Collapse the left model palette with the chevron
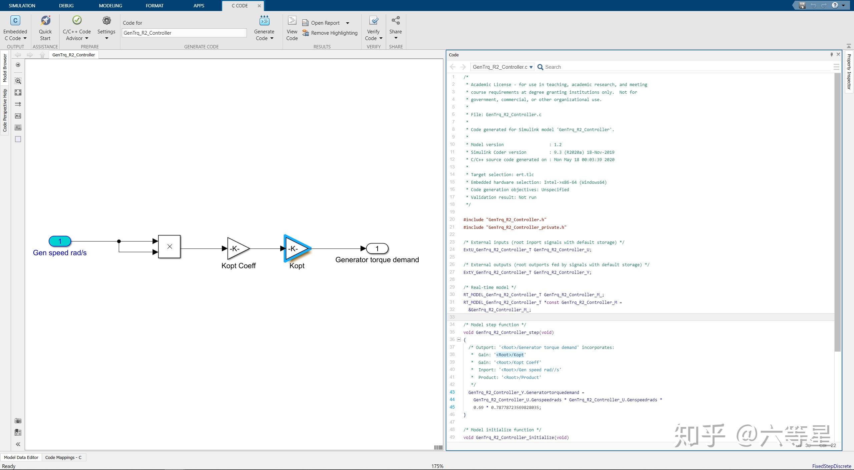 (x=18, y=444)
